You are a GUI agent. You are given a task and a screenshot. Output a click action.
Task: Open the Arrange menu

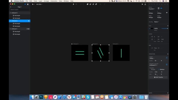coord(46,1)
